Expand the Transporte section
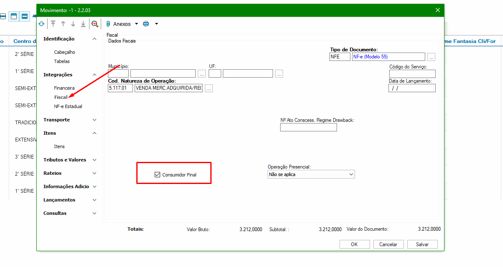The image size is (503, 267). coord(94,120)
